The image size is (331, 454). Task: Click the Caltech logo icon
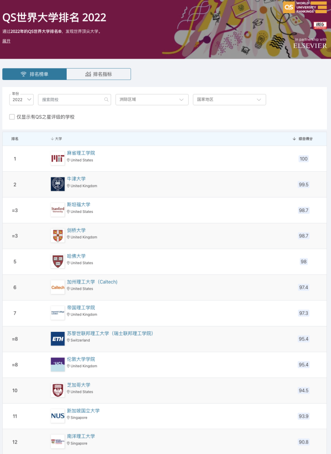point(58,287)
